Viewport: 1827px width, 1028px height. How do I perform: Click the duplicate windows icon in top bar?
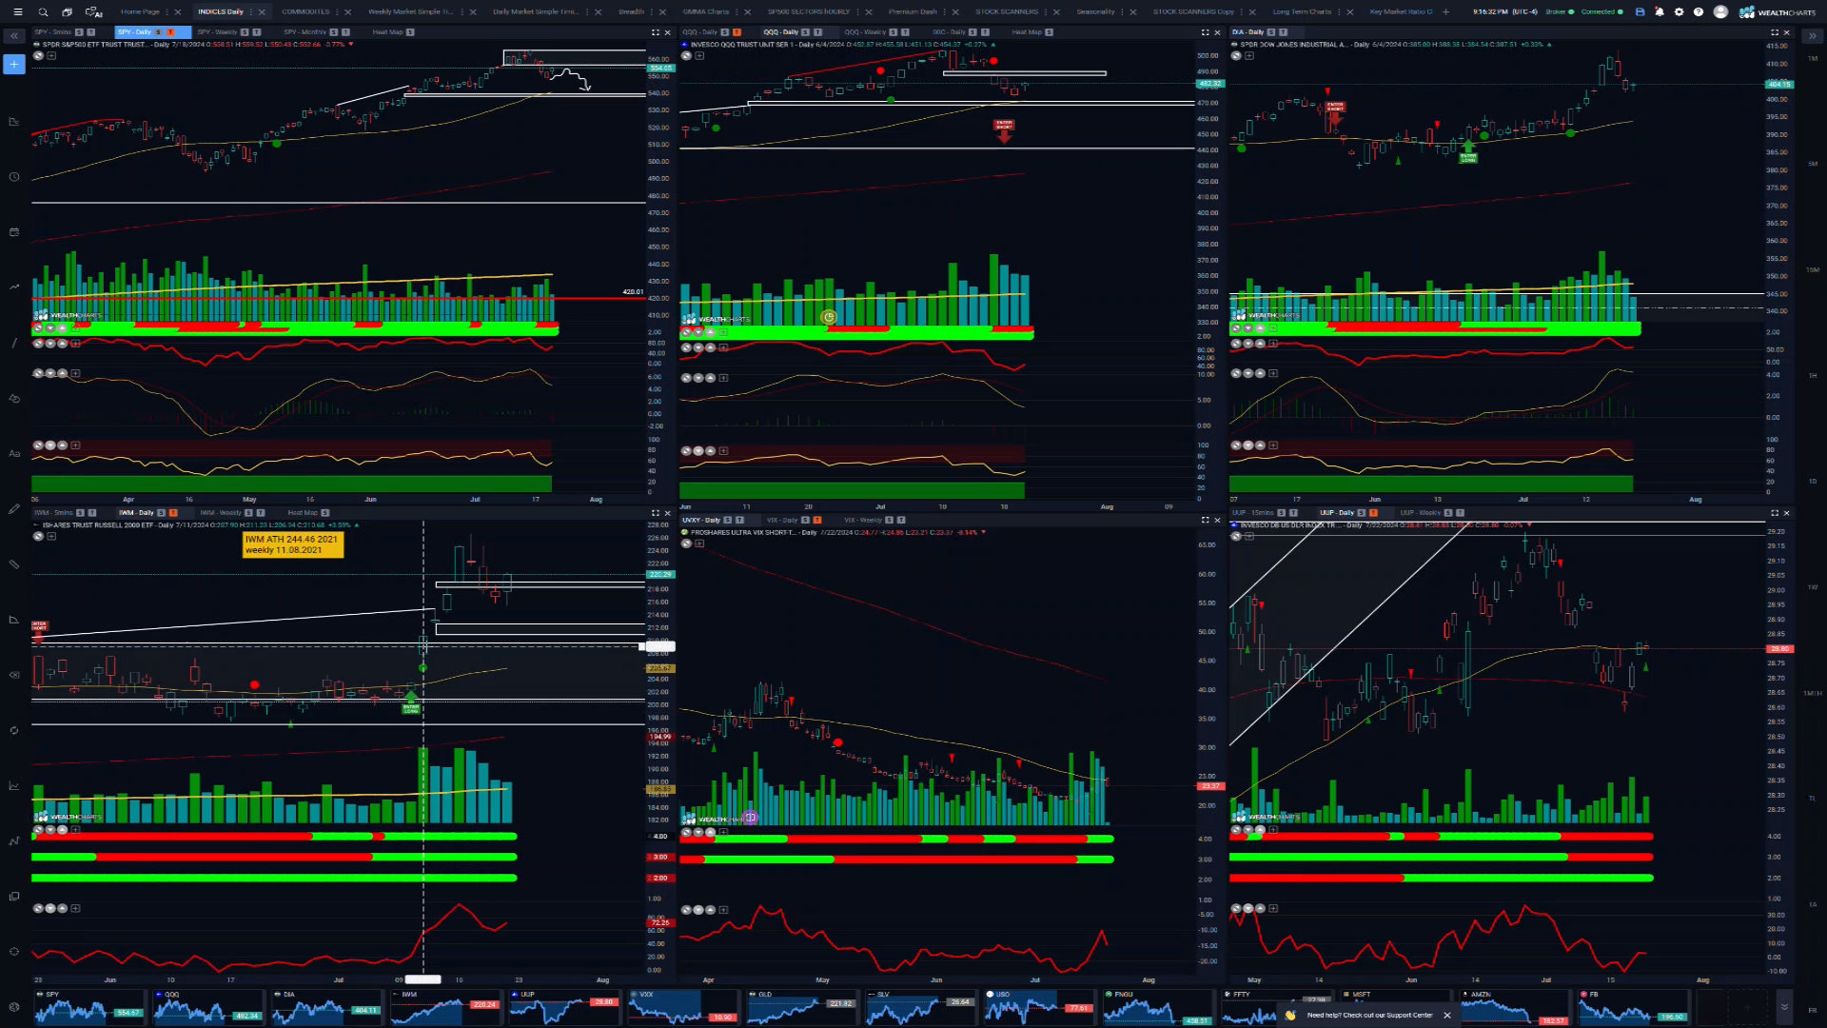point(68,12)
